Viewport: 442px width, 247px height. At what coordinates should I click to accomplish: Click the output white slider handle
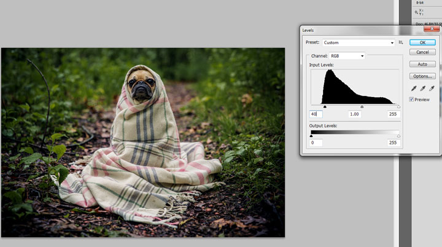[x=398, y=136]
